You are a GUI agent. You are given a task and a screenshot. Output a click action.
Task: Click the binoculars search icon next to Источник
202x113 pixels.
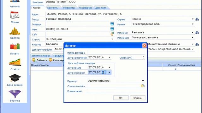[x=197, y=33]
